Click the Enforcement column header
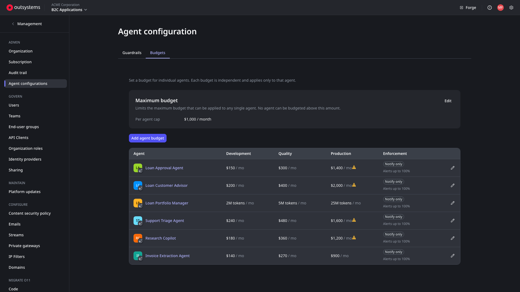 click(x=395, y=154)
